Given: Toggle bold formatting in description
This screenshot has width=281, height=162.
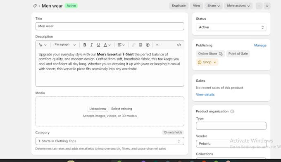Looking at the screenshot, I should click(85, 45).
